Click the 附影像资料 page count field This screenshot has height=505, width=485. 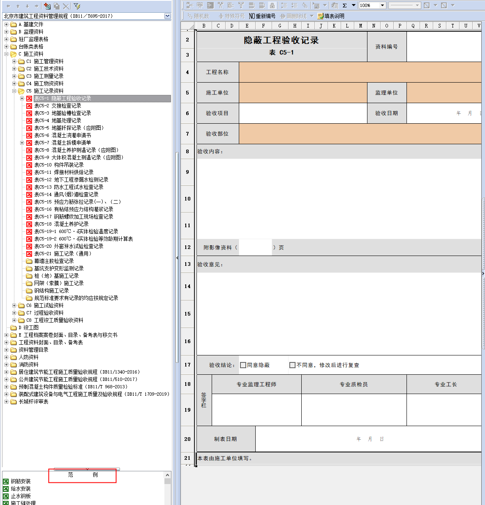[255, 247]
